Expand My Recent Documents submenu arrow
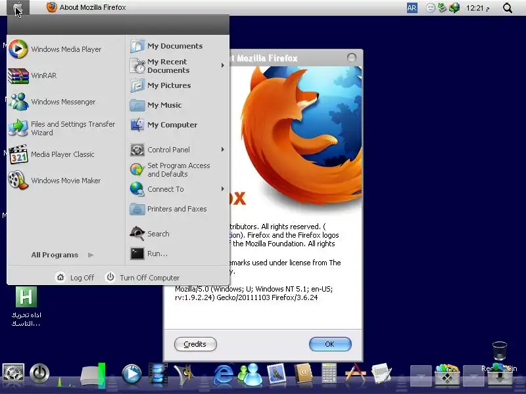The image size is (526, 394). [222, 65]
